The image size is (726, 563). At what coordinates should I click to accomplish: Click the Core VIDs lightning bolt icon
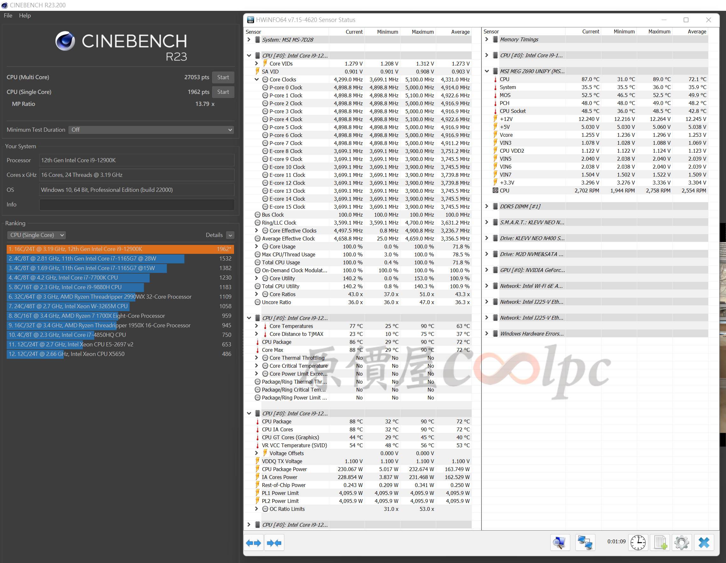[x=265, y=63]
